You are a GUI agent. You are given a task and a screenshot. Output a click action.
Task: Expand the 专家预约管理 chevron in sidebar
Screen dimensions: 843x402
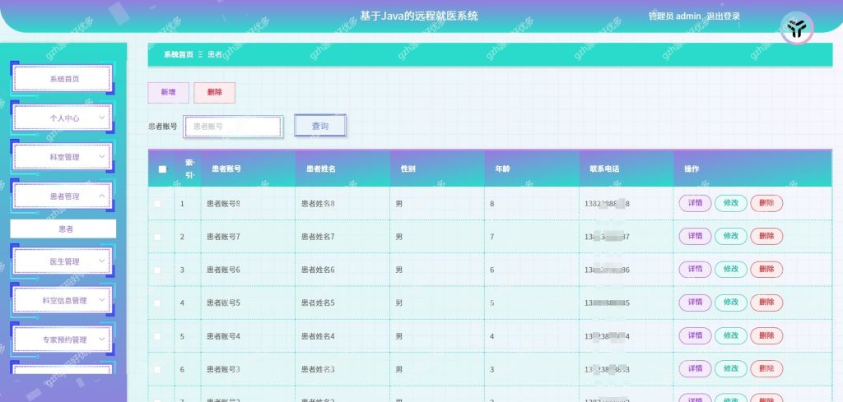tap(101, 340)
